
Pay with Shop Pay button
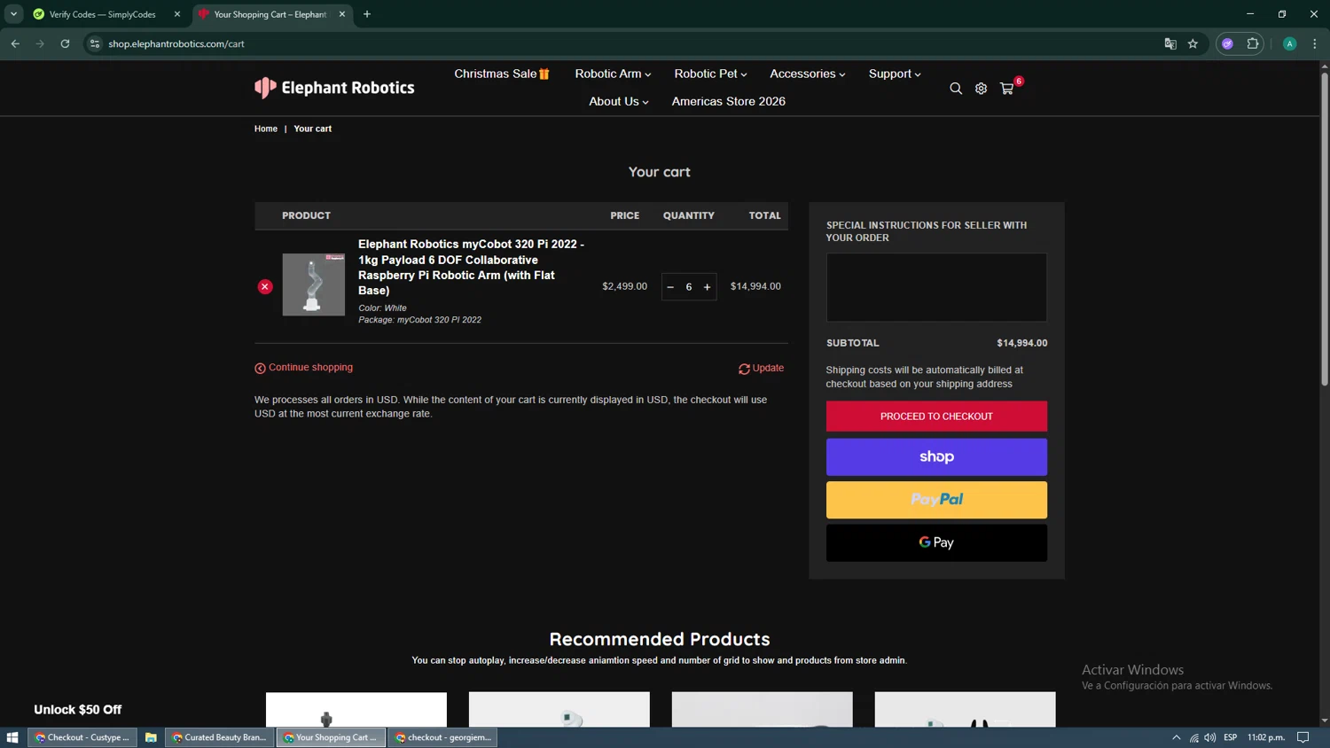pyautogui.click(x=936, y=457)
